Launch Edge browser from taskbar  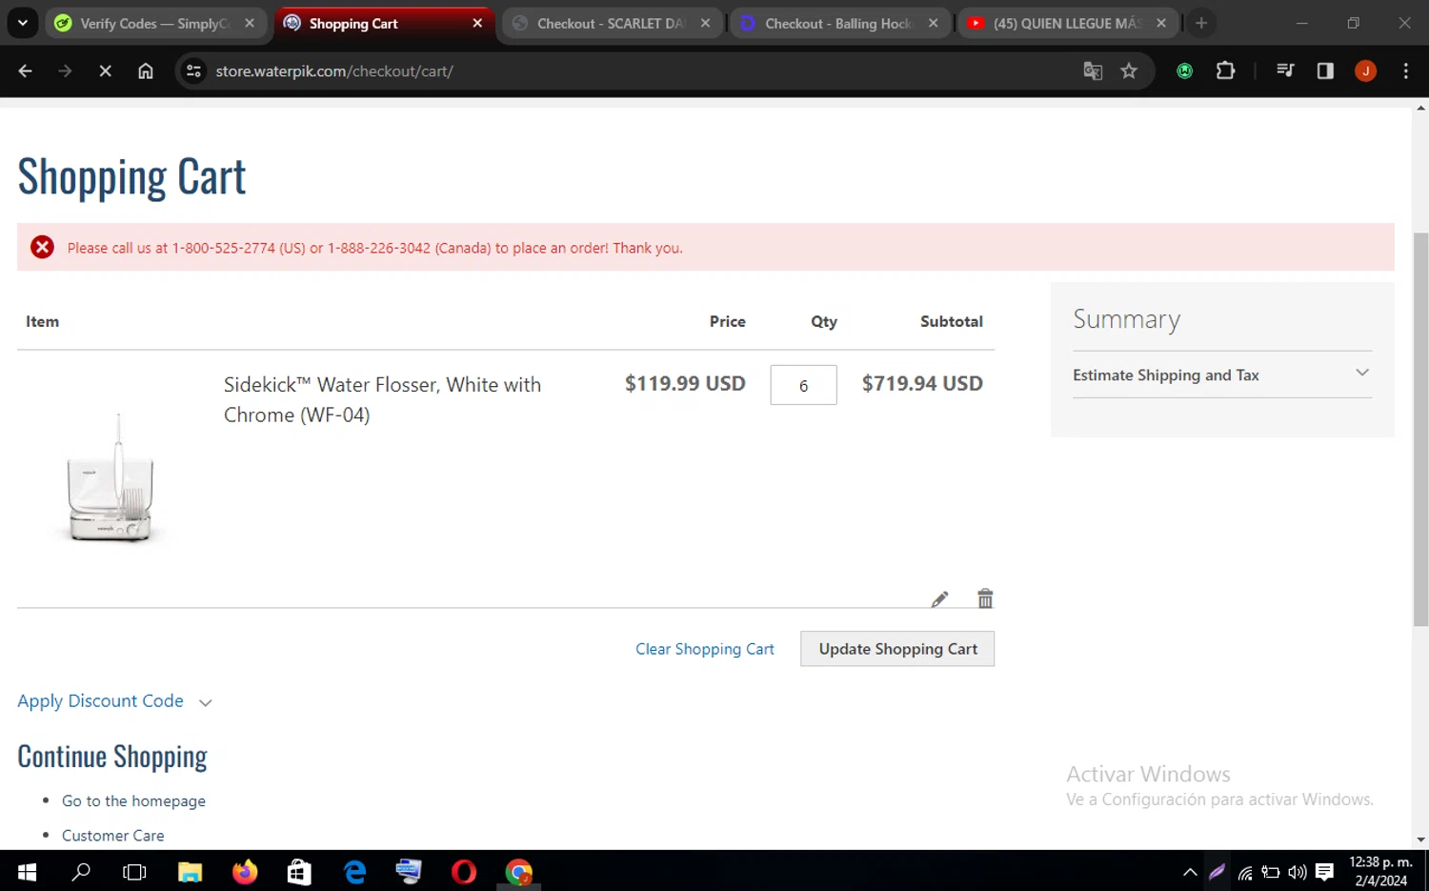(x=354, y=872)
